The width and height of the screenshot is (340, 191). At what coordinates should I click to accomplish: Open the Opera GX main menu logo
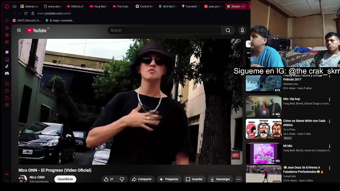click(x=7, y=6)
